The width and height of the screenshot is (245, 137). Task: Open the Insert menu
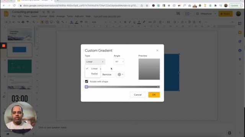click(x=34, y=16)
